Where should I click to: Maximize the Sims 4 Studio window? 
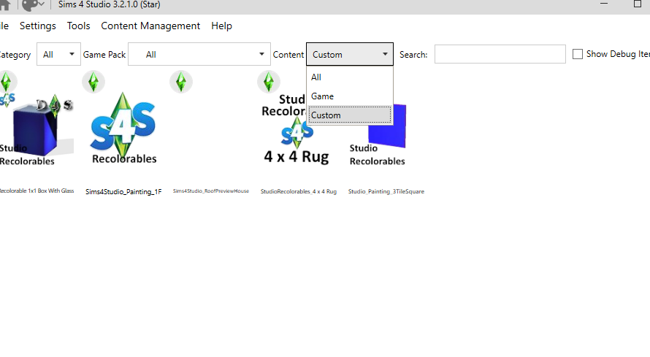pos(638,4)
